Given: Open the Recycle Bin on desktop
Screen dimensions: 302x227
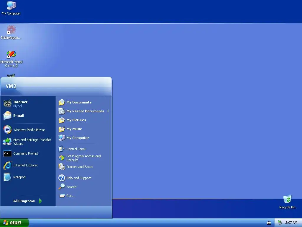Looking at the screenshot, I should [287, 199].
